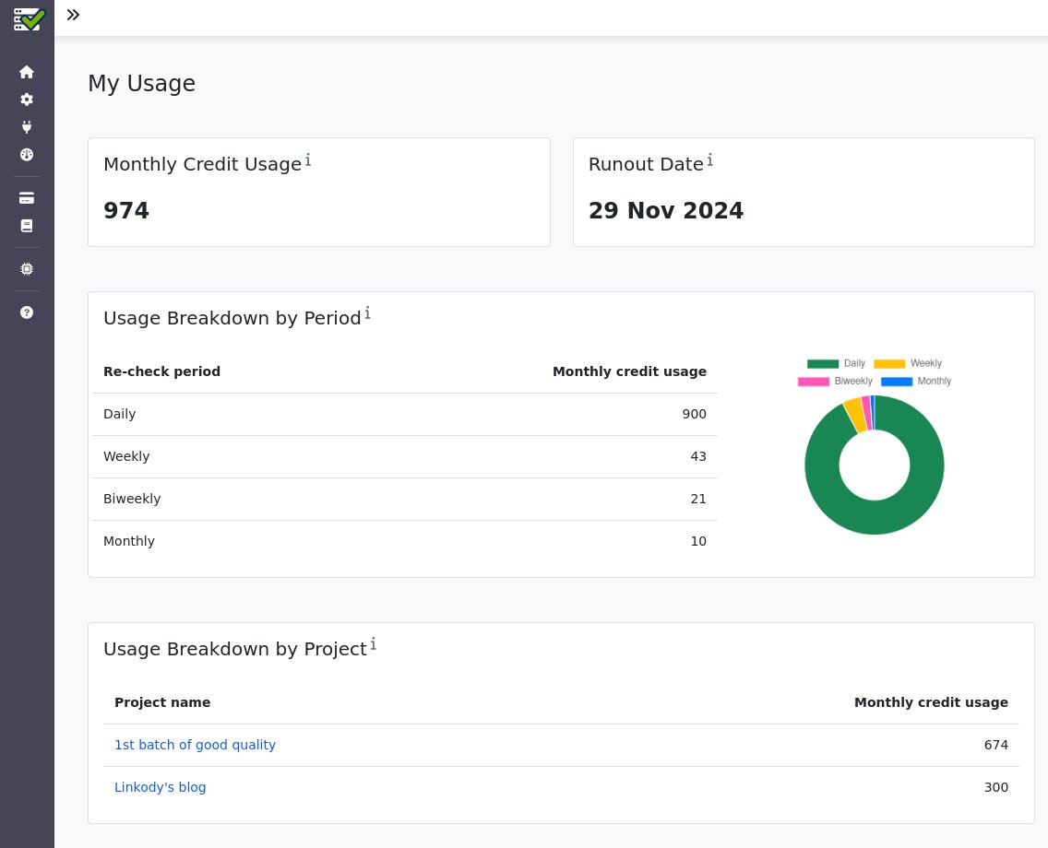
Task: Open the usage gauge icon in sidebar
Action: 27,155
